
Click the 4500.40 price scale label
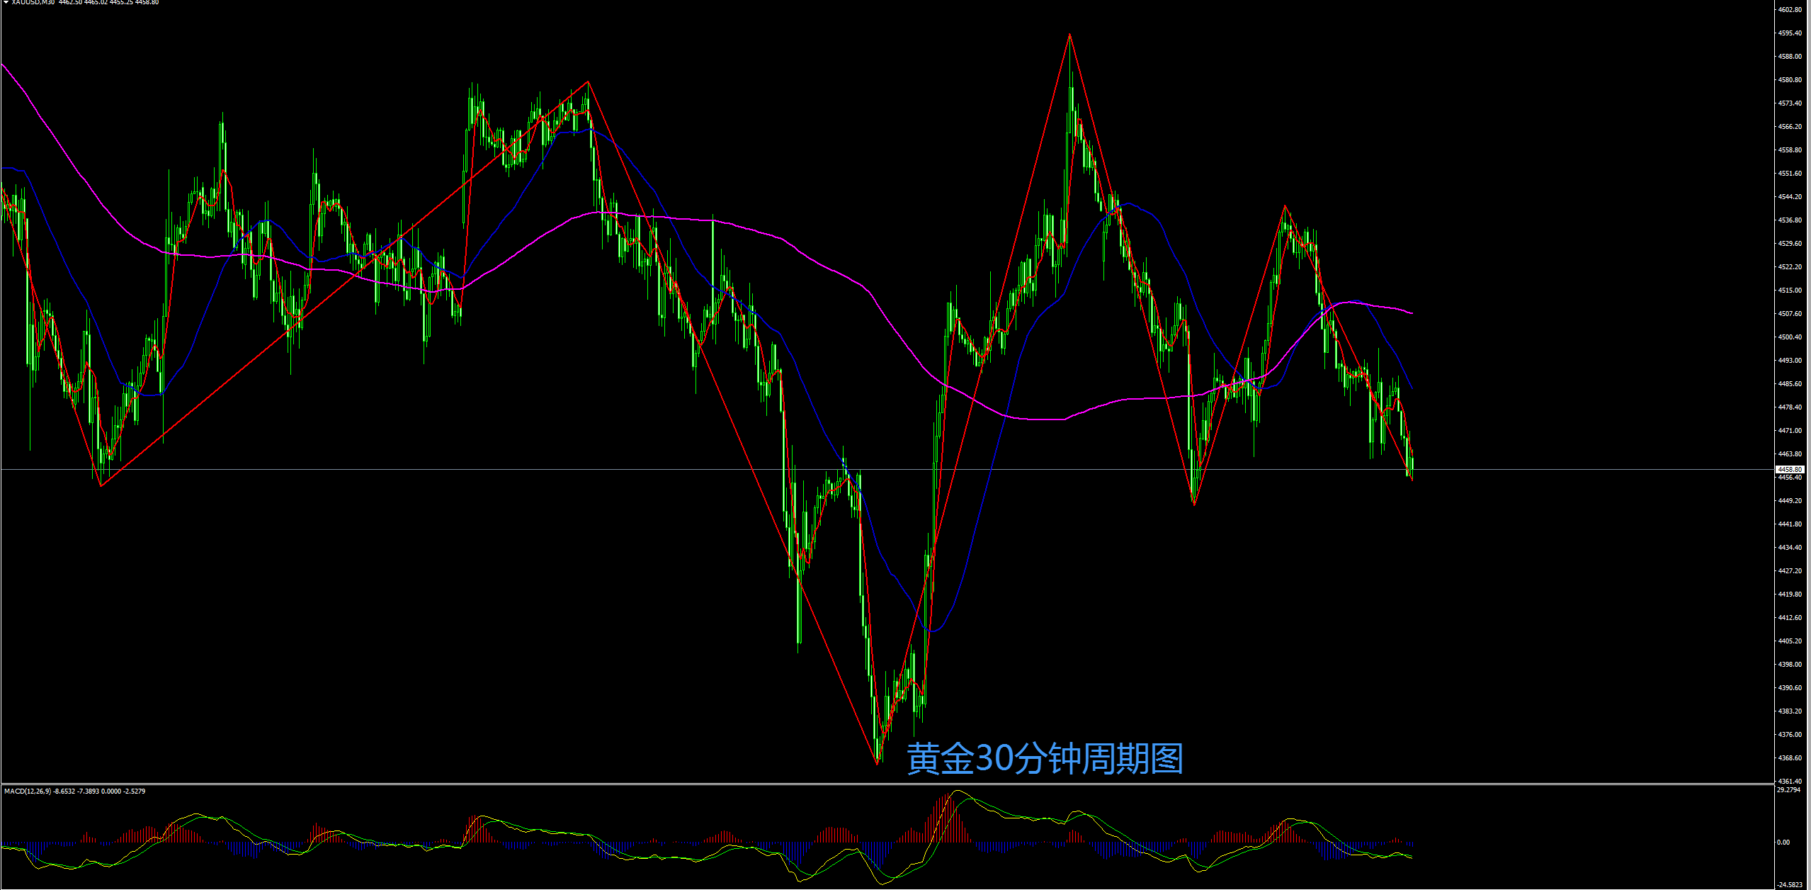coord(1790,337)
